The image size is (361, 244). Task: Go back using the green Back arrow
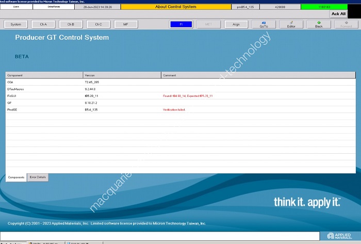[x=319, y=24]
